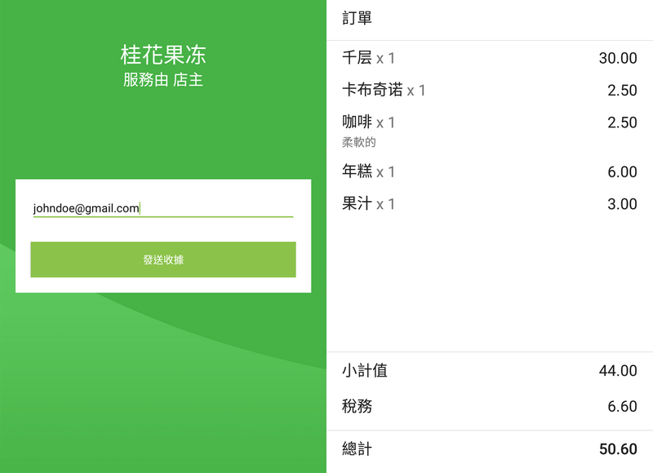The width and height of the screenshot is (653, 473).
Task: Click the johndoe@gmail.com email input field
Action: 162,207
